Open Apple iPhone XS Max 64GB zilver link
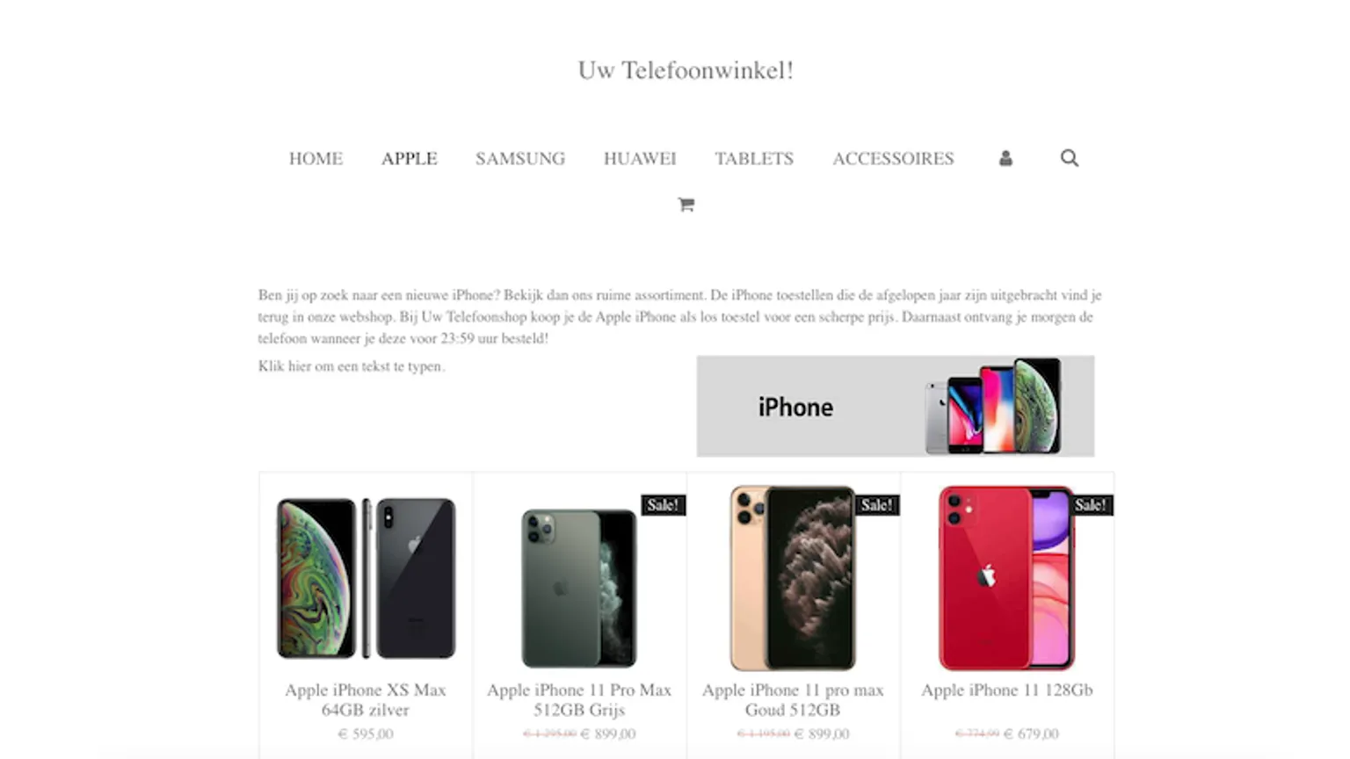The width and height of the screenshot is (1350, 759). pos(366,700)
